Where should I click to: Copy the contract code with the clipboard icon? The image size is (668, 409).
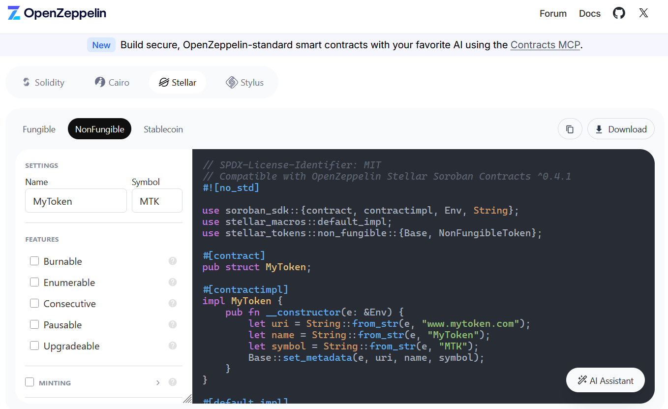tap(570, 129)
